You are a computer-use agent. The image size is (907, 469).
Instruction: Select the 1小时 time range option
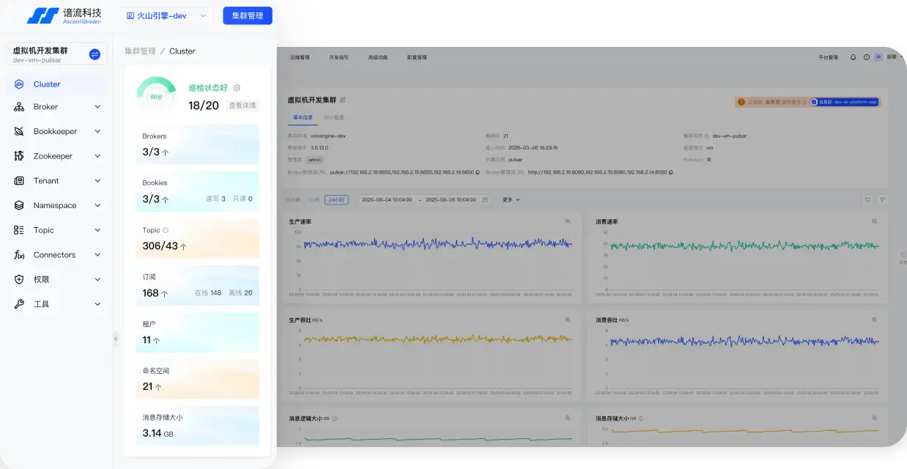click(x=314, y=199)
